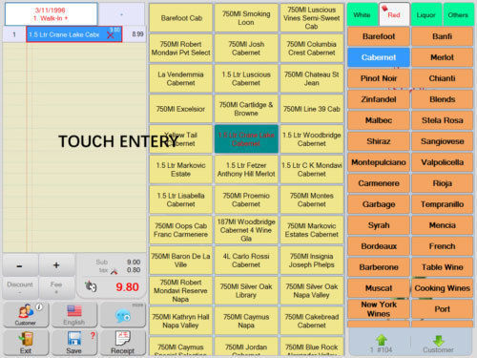Switch to the Liquor tab
Image resolution: width=477 pixels, height=358 pixels.
pos(426,14)
